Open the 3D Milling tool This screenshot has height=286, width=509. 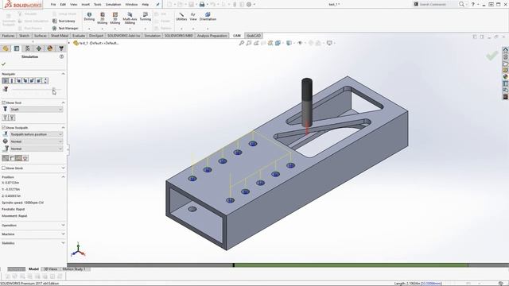pos(115,17)
